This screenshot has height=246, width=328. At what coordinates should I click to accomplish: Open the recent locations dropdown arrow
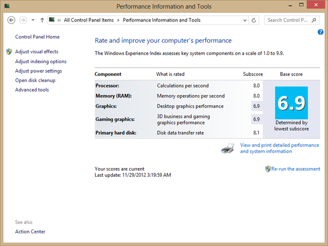33,20
